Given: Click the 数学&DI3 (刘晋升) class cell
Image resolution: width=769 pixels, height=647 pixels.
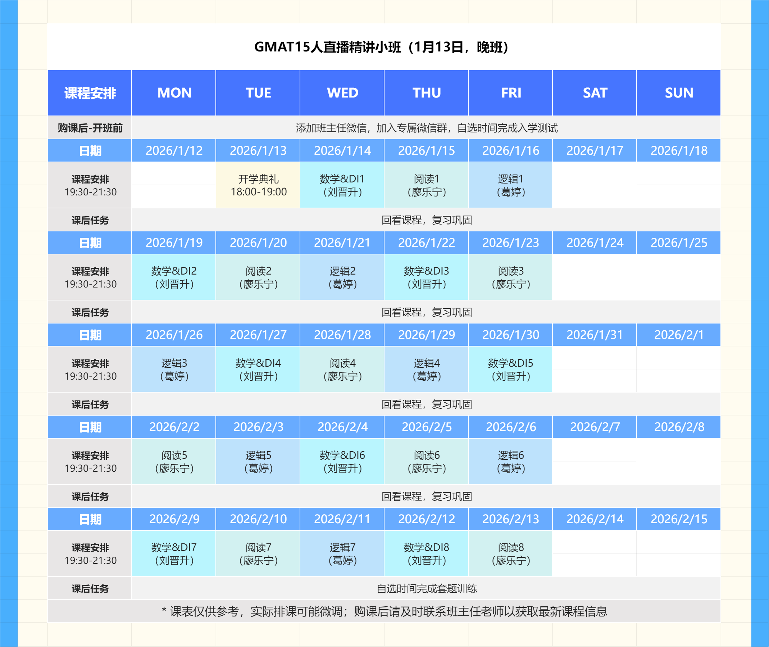Looking at the screenshot, I should 426,277.
